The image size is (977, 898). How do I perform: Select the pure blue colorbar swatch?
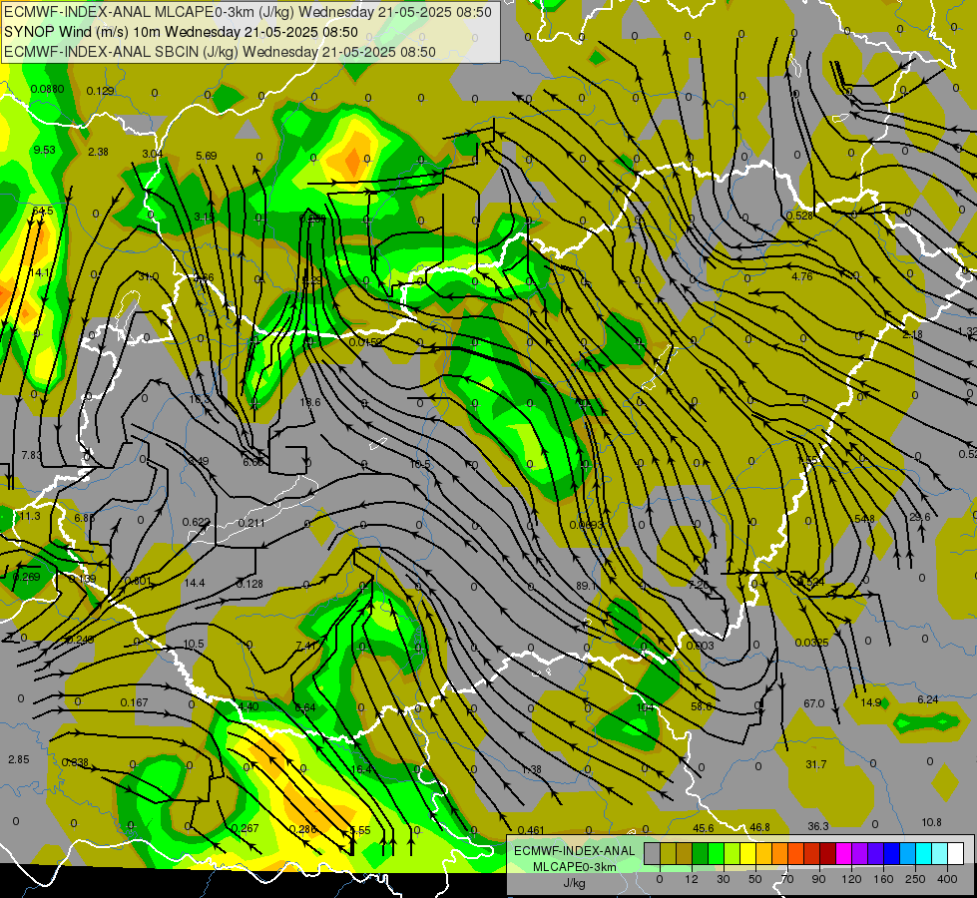point(891,854)
